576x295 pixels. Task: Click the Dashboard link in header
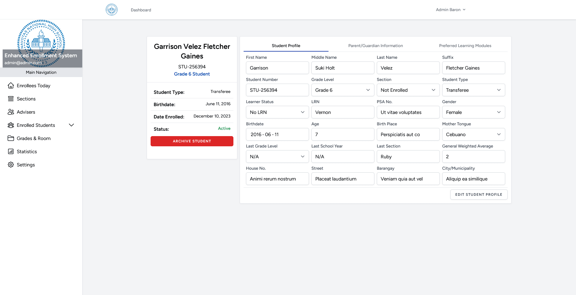pyautogui.click(x=141, y=10)
